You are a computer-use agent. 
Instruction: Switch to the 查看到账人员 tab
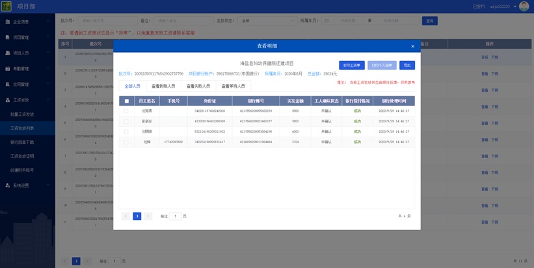coord(163,86)
